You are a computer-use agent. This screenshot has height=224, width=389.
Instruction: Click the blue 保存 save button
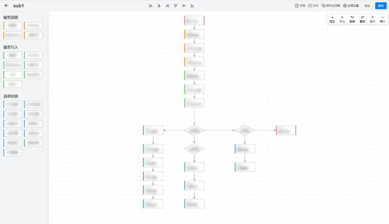tap(381, 6)
